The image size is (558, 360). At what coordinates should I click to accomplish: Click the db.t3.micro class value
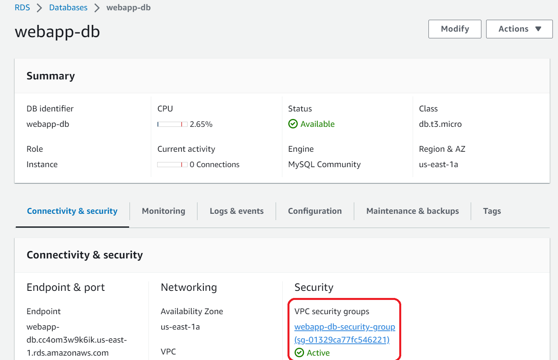point(440,124)
